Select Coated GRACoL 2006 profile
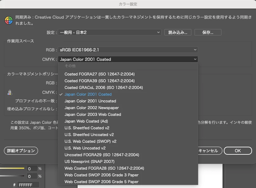Image resolution: width=256 pixels, height=188 pixels. pos(128,87)
